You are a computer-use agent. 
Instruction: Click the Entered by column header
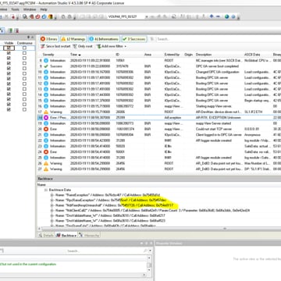[x=172, y=55]
